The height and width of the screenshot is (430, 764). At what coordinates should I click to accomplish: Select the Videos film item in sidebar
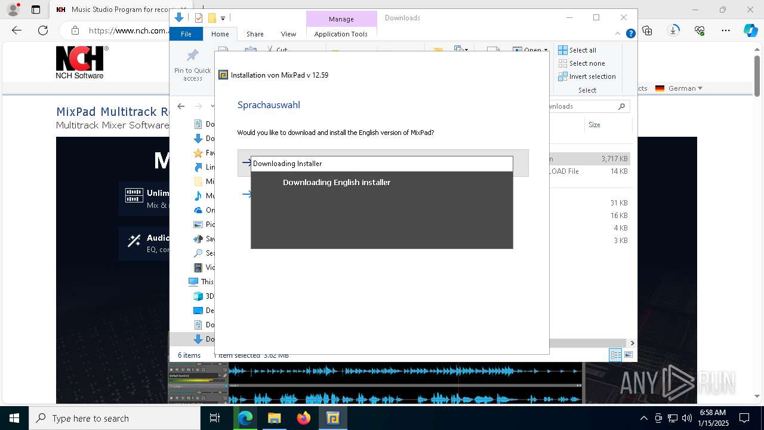(198, 268)
